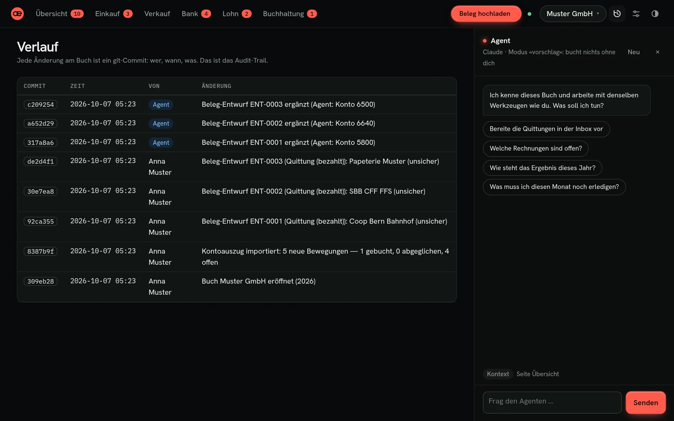Open the settings sliders icon

(x=636, y=14)
